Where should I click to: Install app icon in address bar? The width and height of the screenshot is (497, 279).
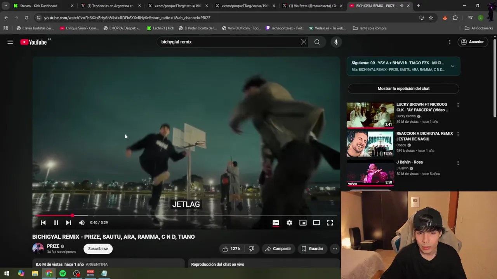tap(422, 18)
